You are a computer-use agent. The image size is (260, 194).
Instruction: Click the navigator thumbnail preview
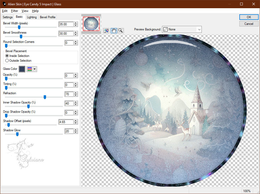(x=91, y=24)
